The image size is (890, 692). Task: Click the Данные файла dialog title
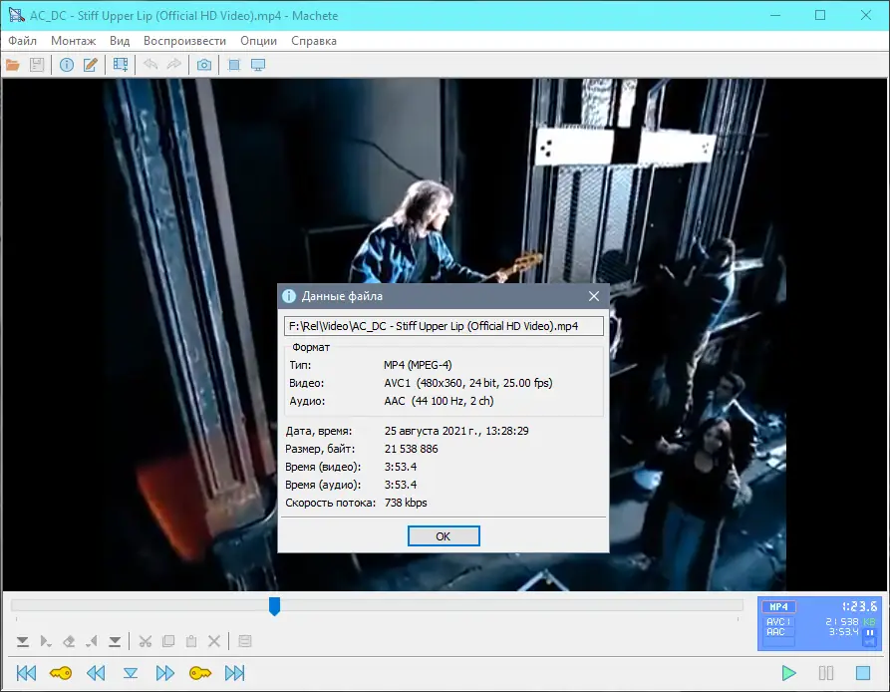coord(342,296)
